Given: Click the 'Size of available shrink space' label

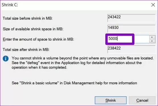Looking at the screenshot, I should tap(33, 29).
